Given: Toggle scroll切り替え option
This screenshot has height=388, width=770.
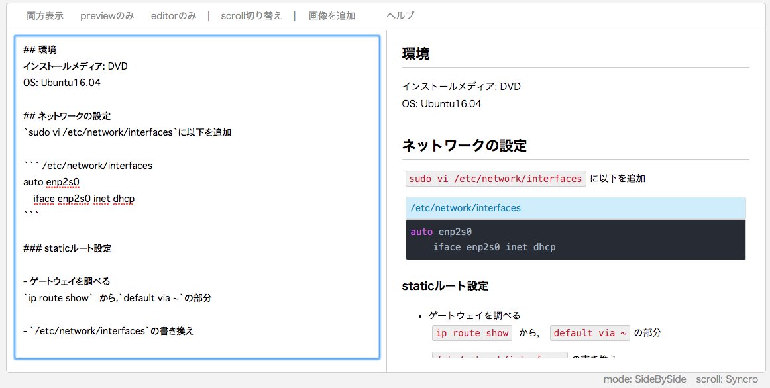Looking at the screenshot, I should pos(251,16).
